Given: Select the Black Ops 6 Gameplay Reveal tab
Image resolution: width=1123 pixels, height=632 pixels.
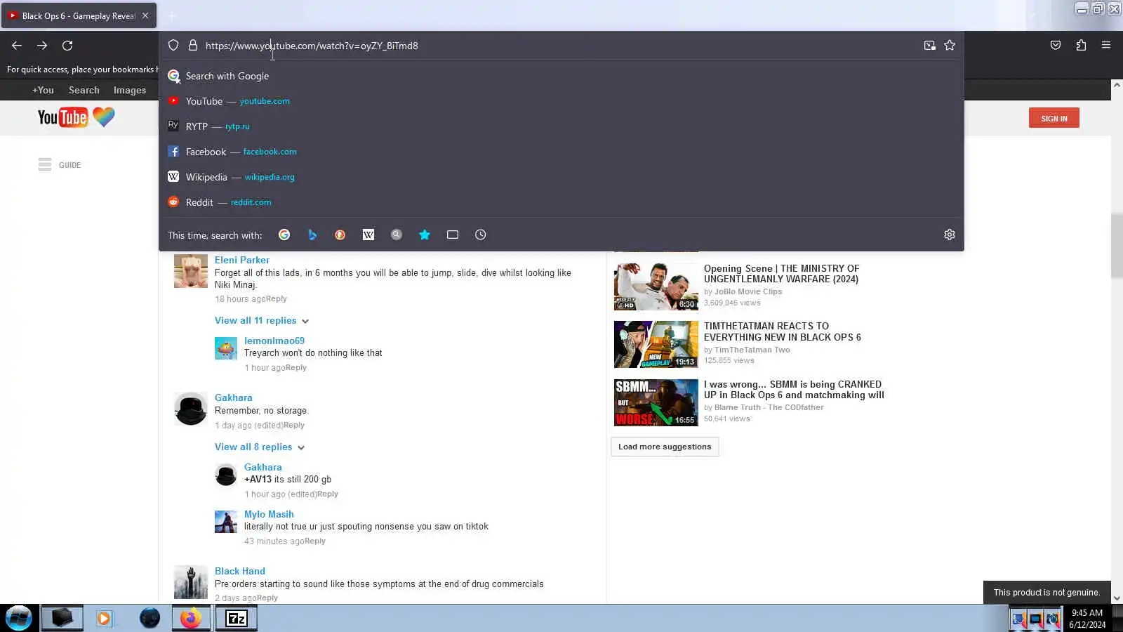Looking at the screenshot, I should click(x=79, y=15).
